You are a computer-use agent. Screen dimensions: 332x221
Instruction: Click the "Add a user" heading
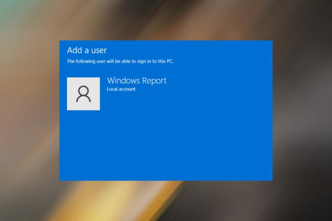coord(87,50)
